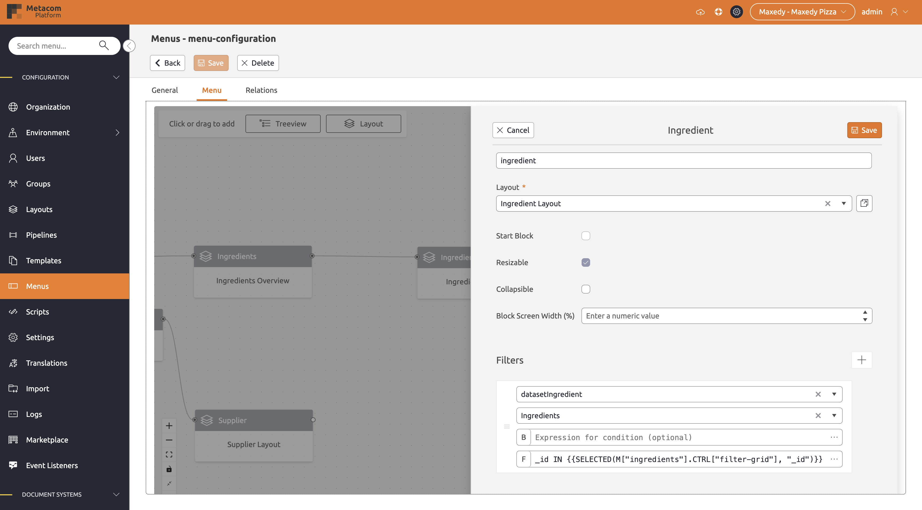
Task: Enable the Start Block checkbox
Action: (586, 236)
